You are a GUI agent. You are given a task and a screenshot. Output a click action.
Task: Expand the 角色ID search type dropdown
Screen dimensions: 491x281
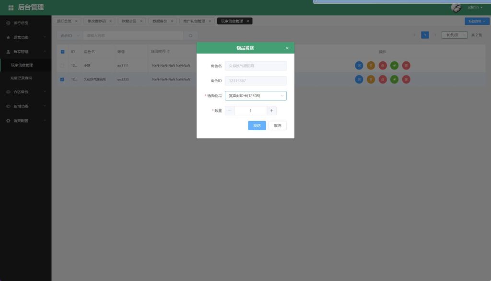click(70, 35)
